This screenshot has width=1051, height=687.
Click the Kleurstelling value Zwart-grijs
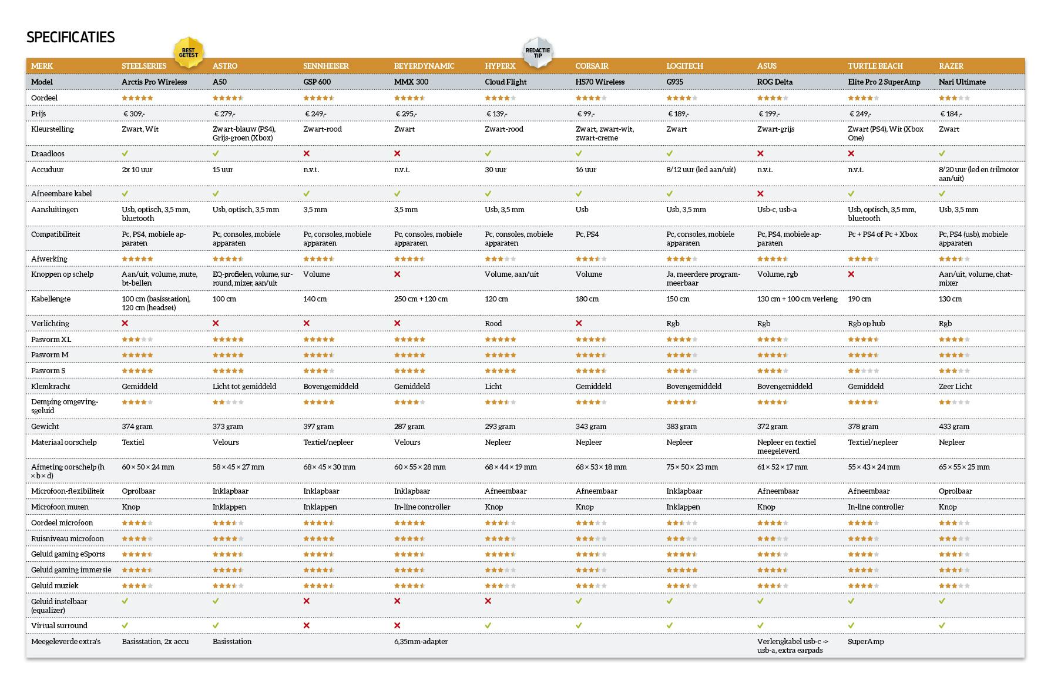[775, 129]
